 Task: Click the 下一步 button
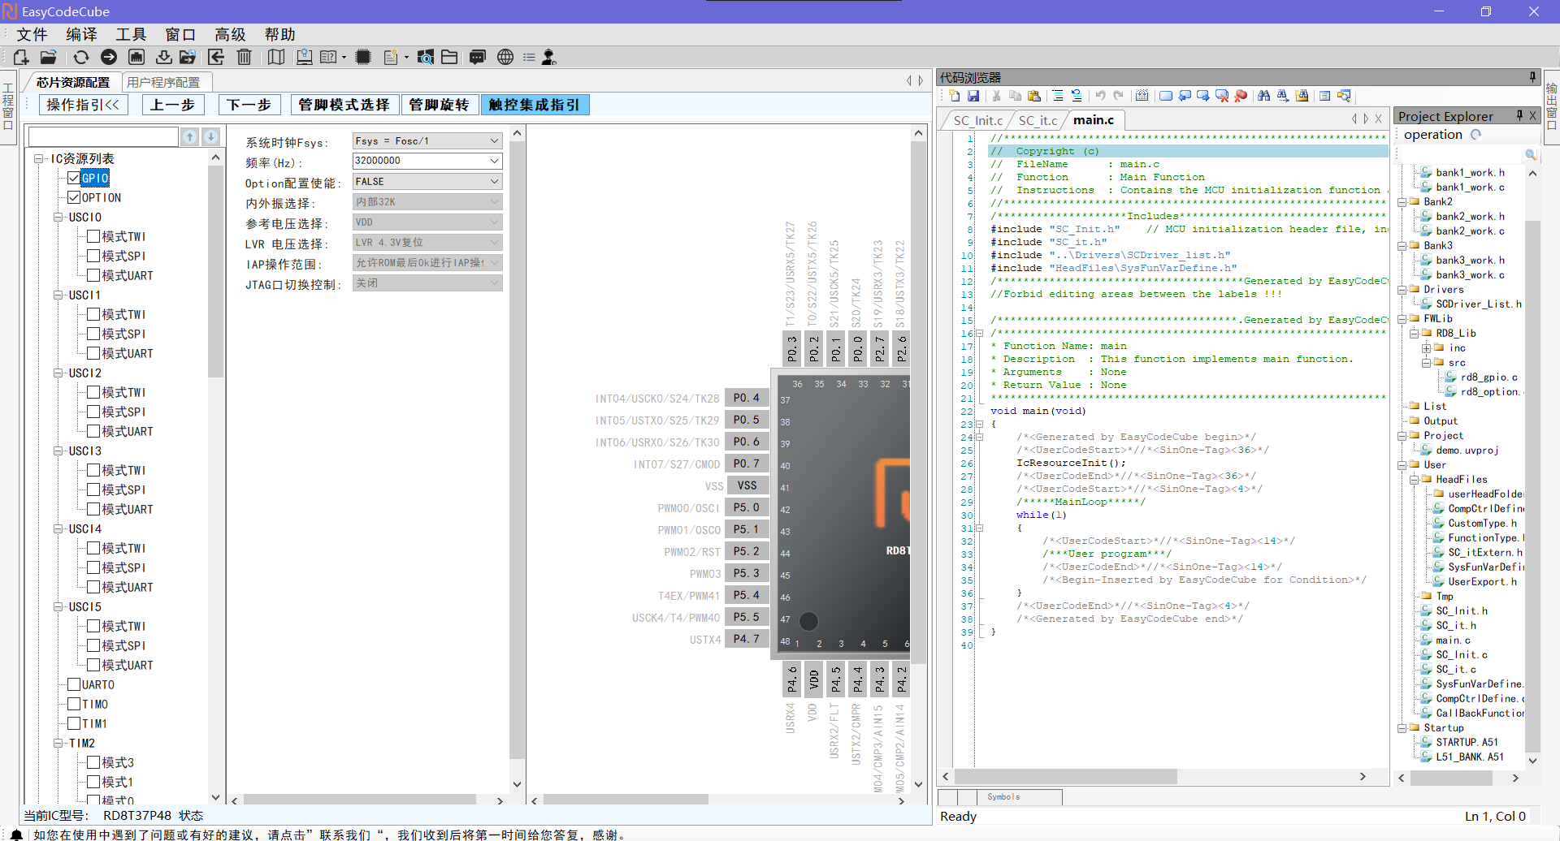tap(249, 105)
